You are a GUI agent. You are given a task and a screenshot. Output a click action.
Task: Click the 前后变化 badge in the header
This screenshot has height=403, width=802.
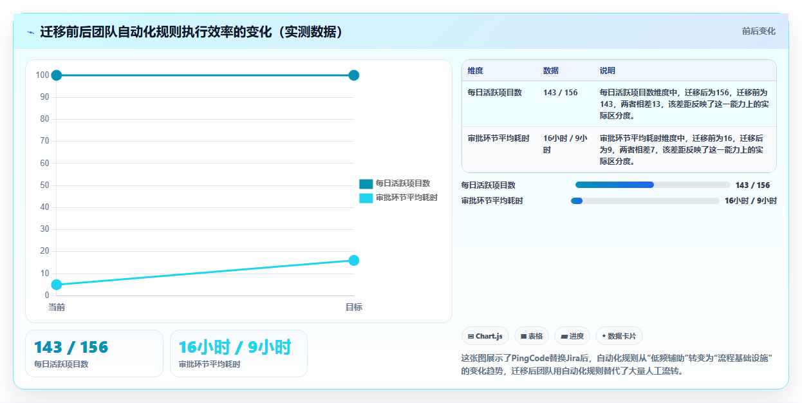click(x=758, y=31)
